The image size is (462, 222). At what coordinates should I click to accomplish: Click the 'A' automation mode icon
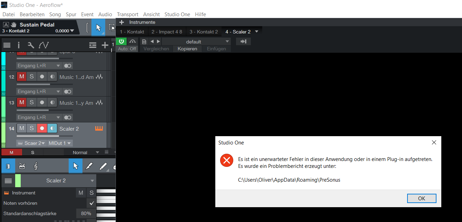click(6, 24)
